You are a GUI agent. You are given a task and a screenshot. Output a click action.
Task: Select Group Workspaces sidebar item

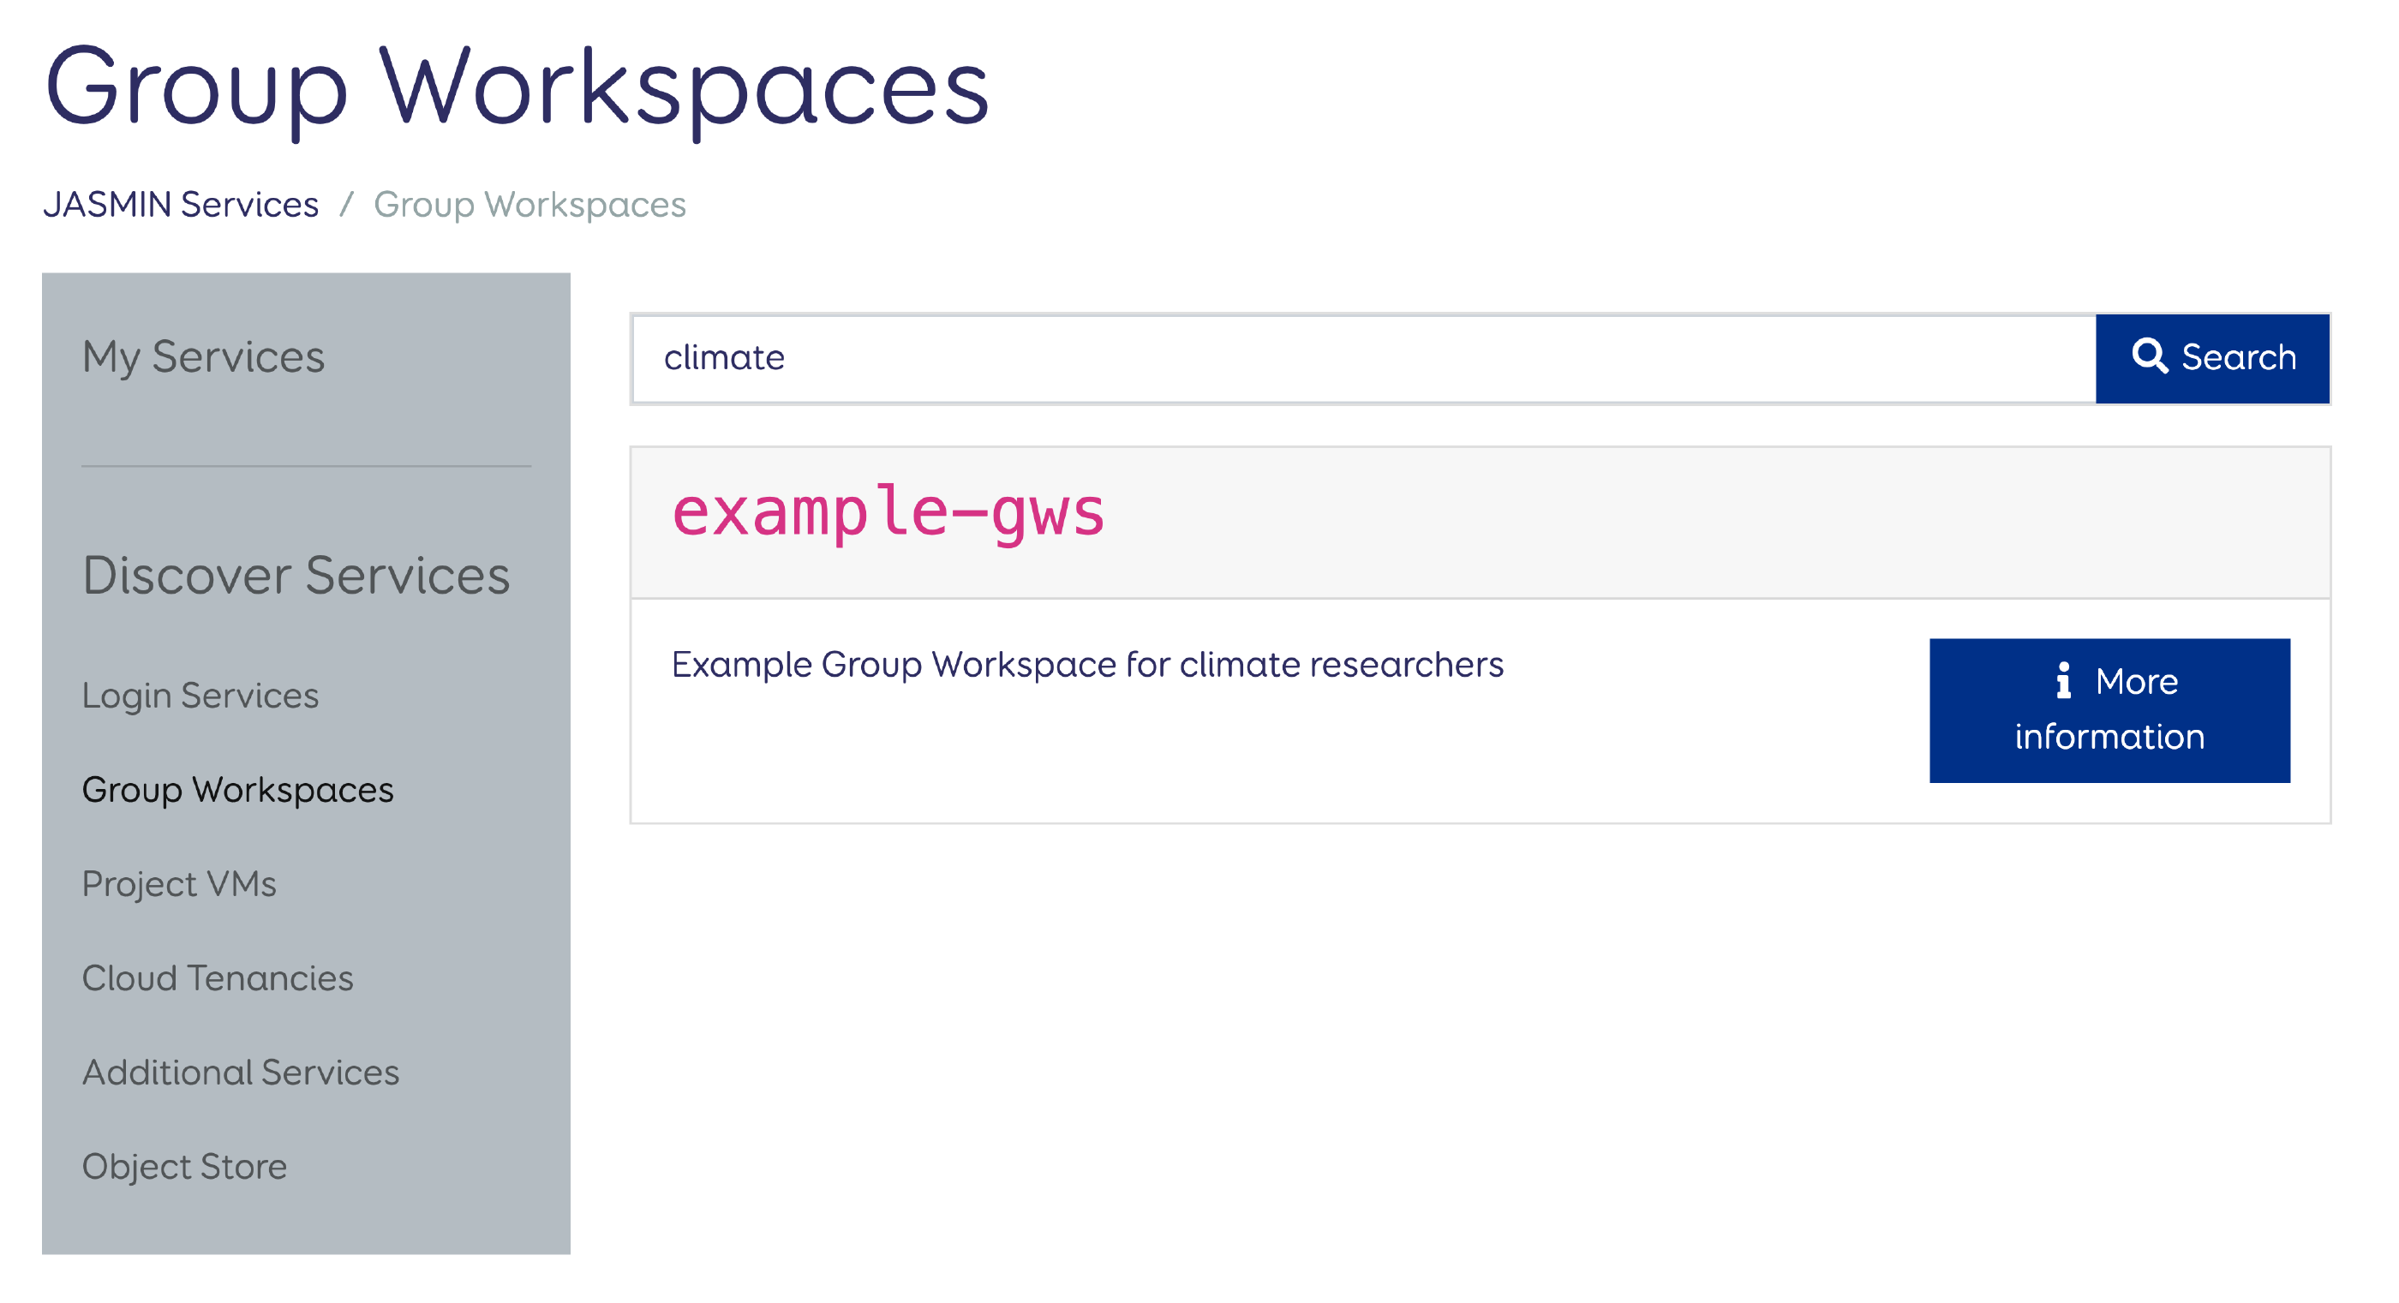(237, 790)
